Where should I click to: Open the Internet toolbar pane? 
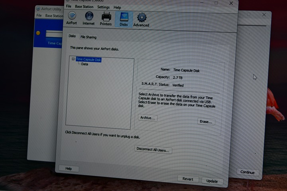tap(88, 18)
